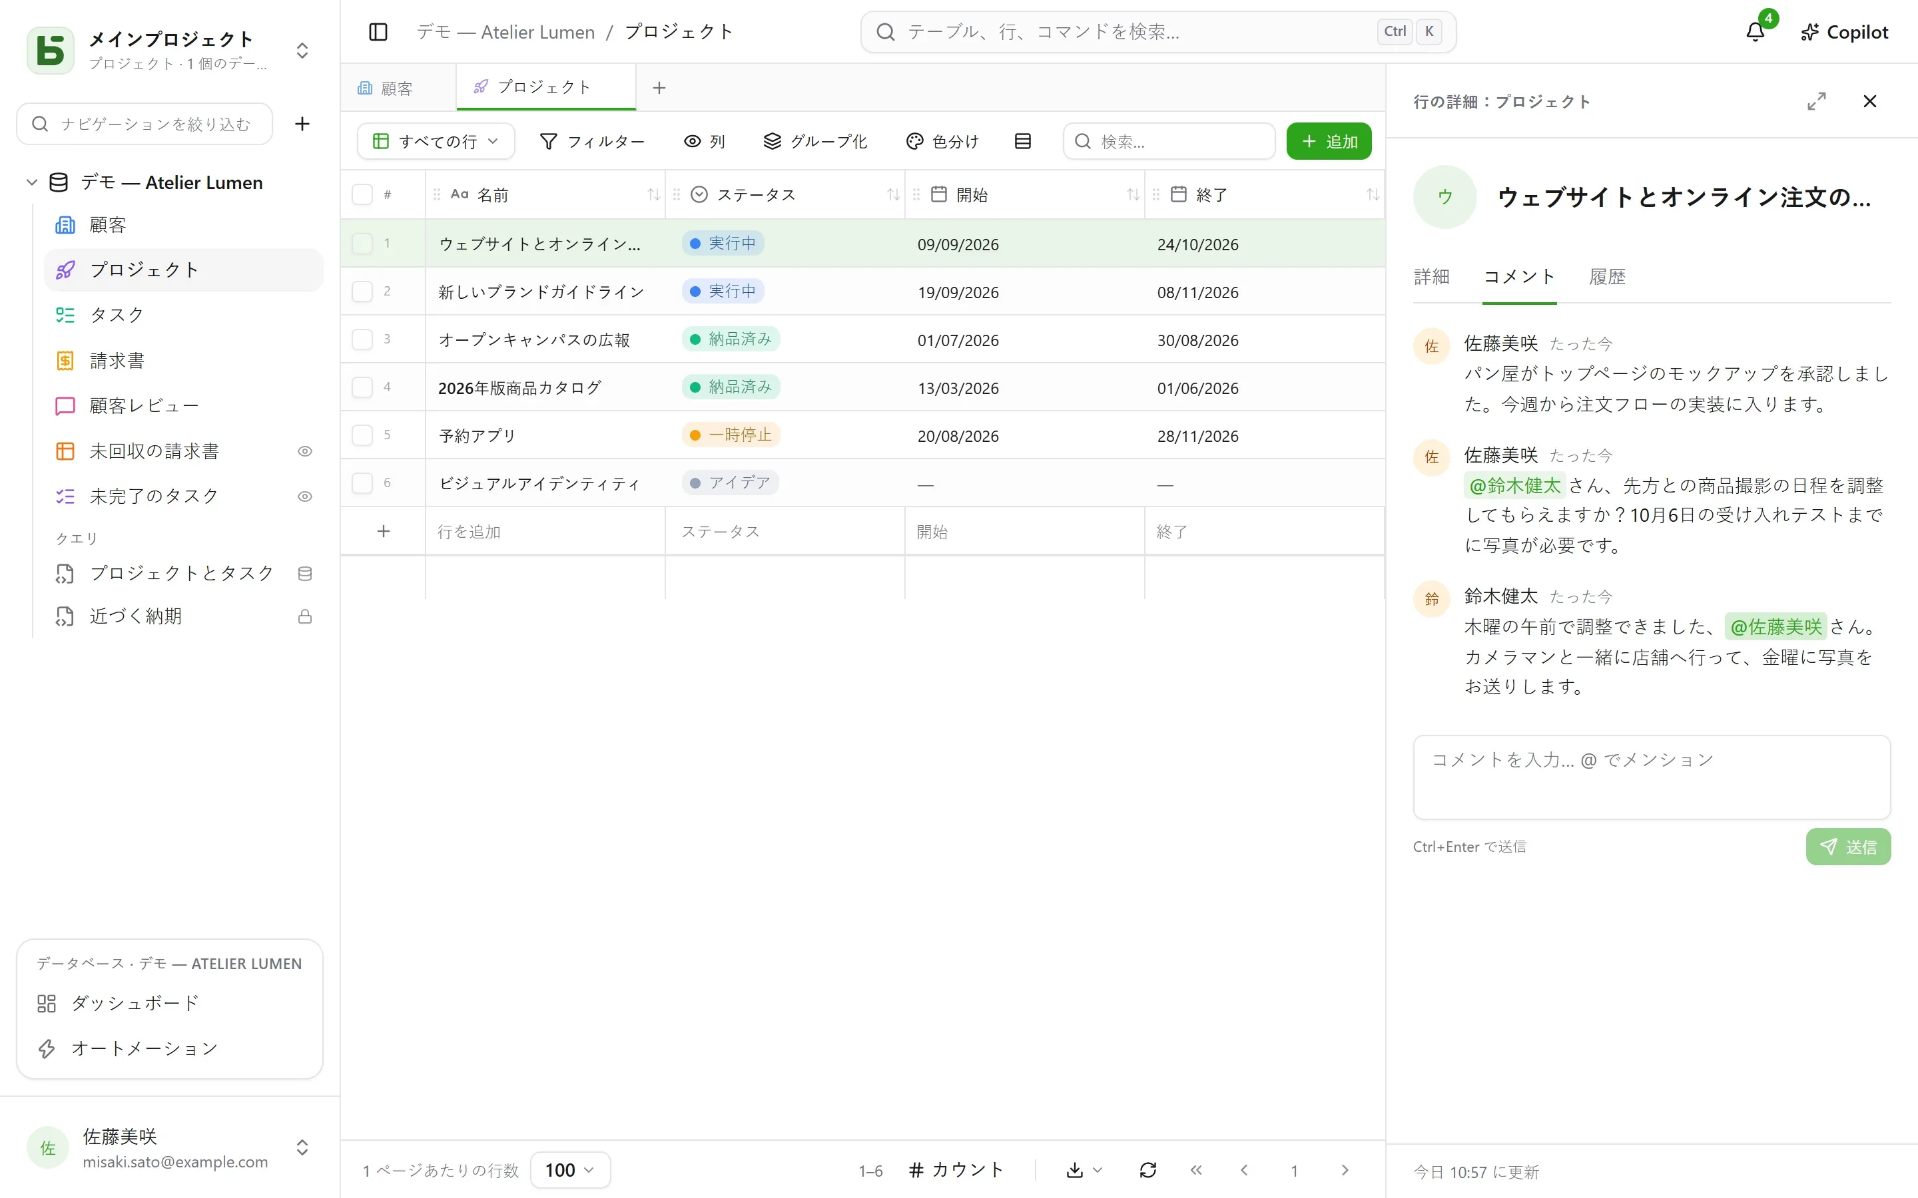
Task: Open the フィルター button
Action: click(x=592, y=141)
